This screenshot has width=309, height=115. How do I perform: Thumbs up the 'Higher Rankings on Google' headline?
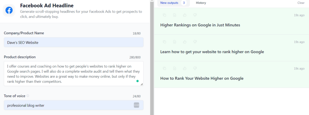pos(185,15)
